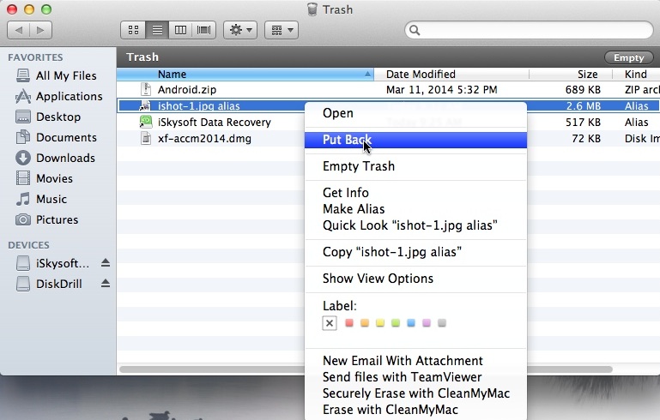Screen dimensions: 660x420
Task: Toggle the Name column sort arrow
Action: pos(367,74)
